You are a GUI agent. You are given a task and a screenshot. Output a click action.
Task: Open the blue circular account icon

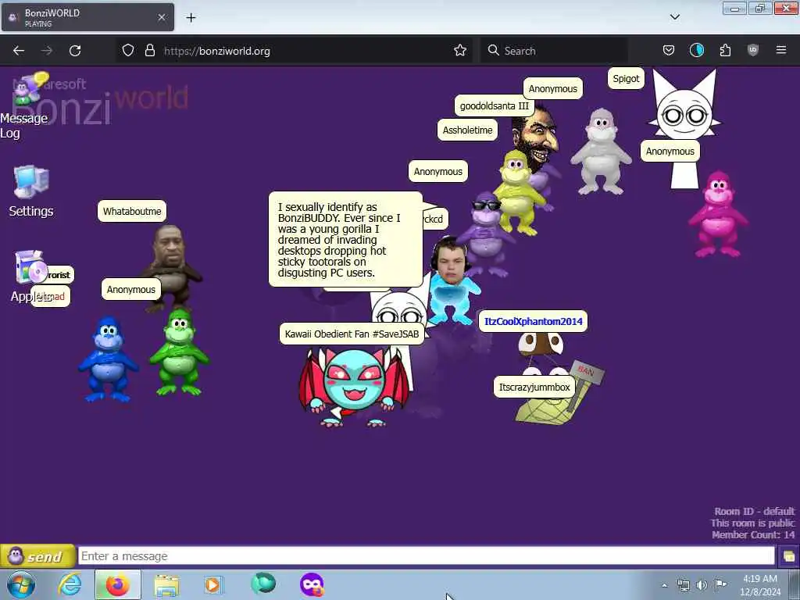pos(696,51)
